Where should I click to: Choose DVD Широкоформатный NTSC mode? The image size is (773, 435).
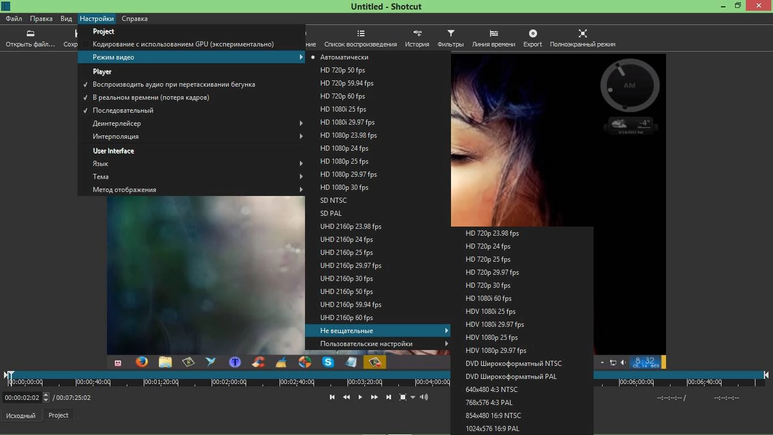522,364
